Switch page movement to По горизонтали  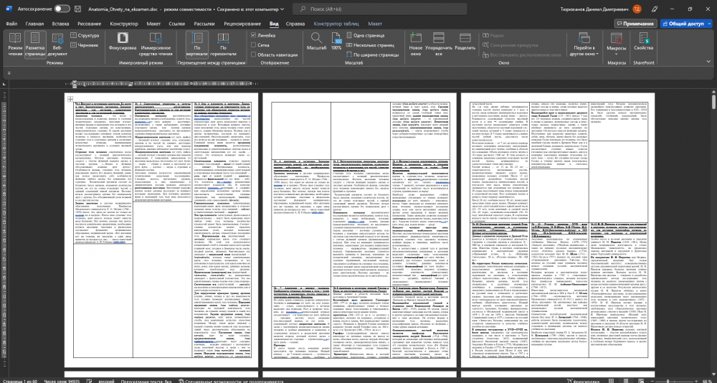[x=223, y=44]
